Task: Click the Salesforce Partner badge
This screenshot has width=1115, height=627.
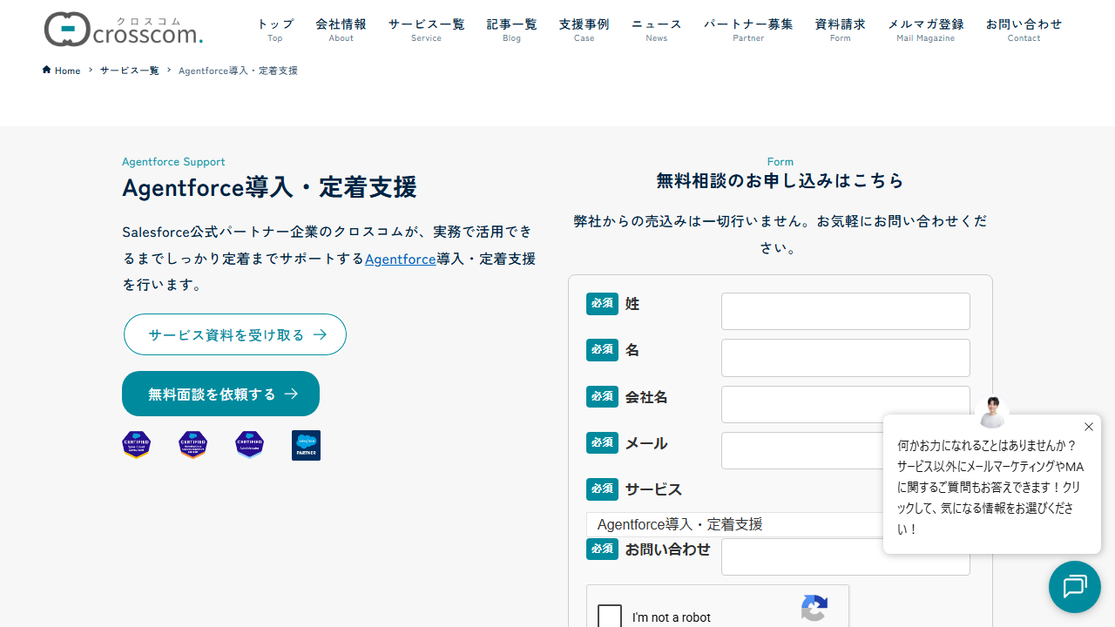Action: click(306, 445)
